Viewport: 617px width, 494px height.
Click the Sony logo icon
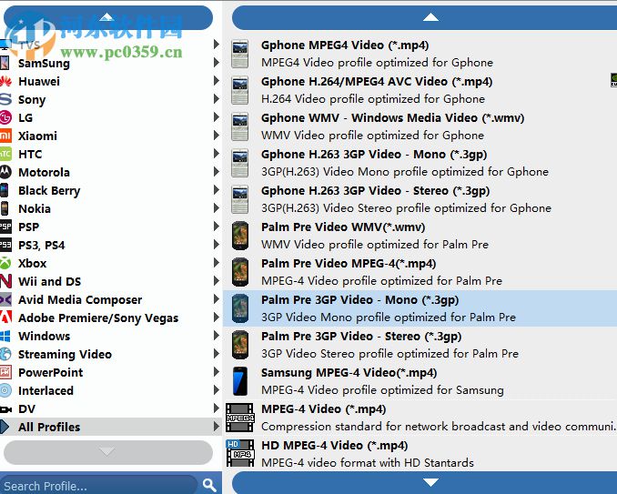[x=5, y=99]
